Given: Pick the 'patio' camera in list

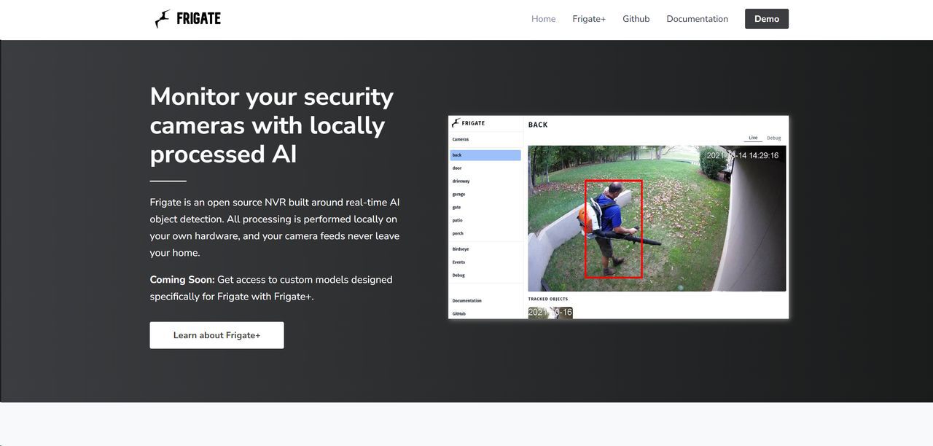Looking at the screenshot, I should click(x=457, y=220).
